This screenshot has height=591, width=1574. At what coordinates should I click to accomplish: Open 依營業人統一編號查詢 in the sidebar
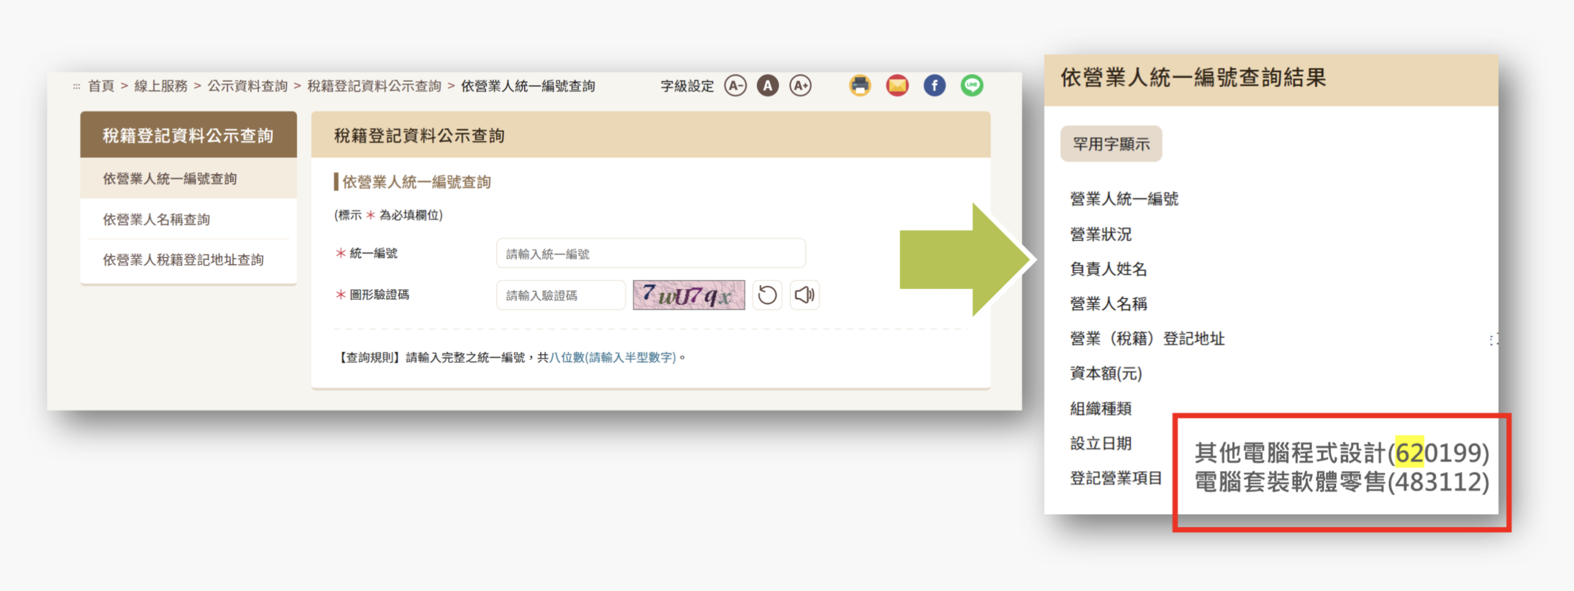[x=189, y=179]
